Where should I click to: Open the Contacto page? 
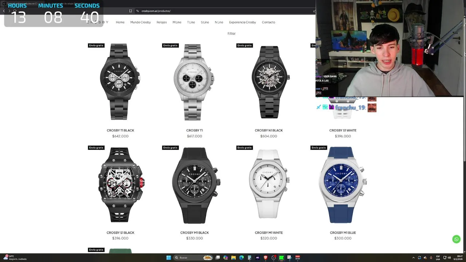[x=268, y=22]
